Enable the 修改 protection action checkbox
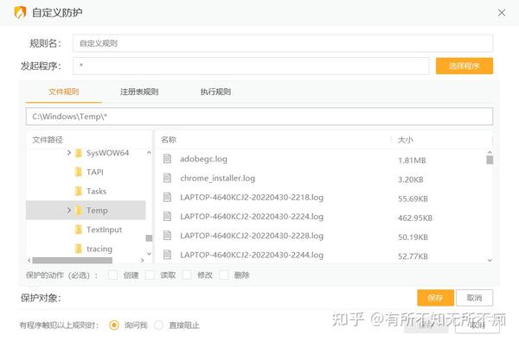This screenshot has width=519, height=341. (x=187, y=275)
